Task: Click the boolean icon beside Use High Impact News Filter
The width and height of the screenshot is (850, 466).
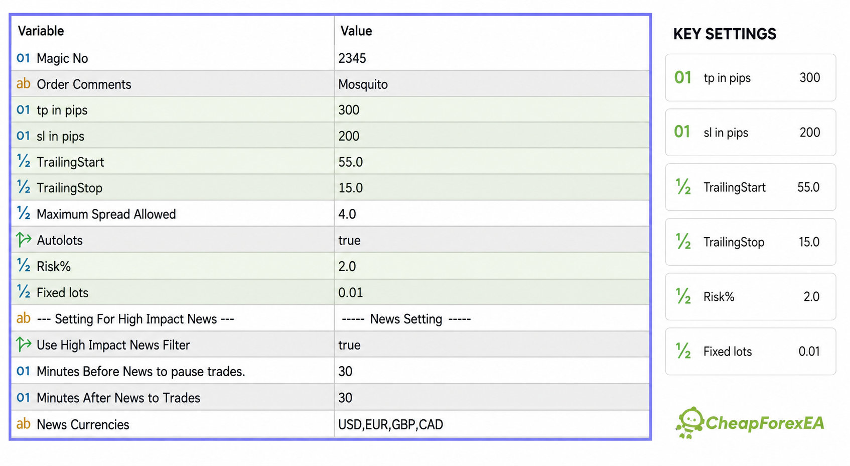Action: 23,344
